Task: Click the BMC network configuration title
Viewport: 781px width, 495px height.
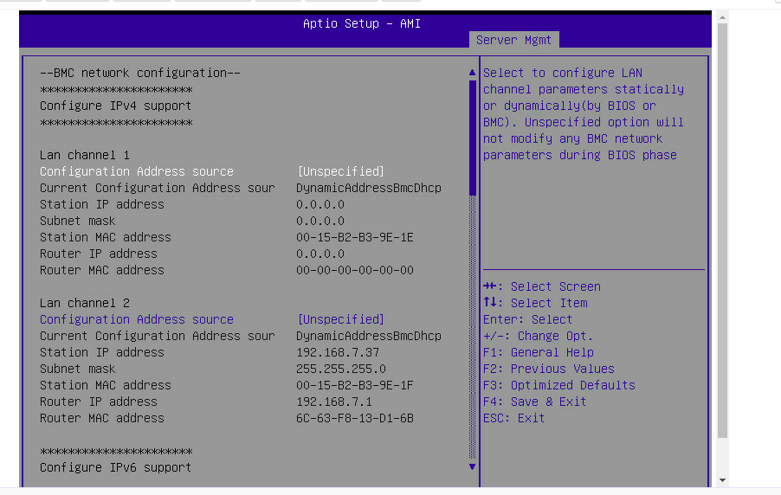Action: click(x=140, y=73)
